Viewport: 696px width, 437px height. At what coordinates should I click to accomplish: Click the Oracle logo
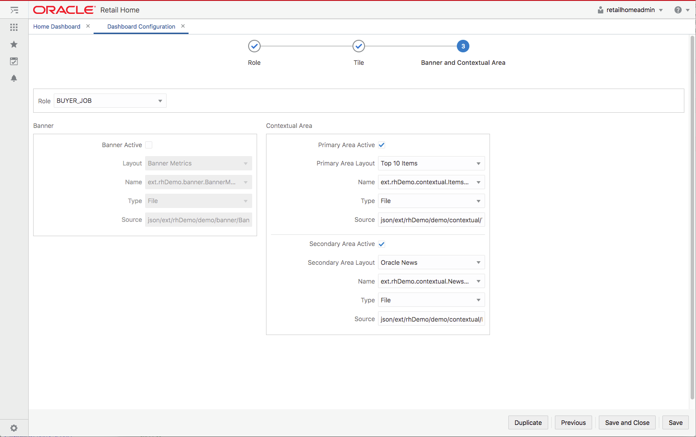(64, 10)
